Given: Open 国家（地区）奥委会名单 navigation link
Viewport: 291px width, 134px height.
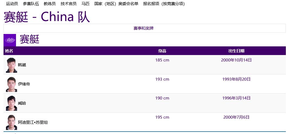Looking at the screenshot, I should tap(116, 4).
